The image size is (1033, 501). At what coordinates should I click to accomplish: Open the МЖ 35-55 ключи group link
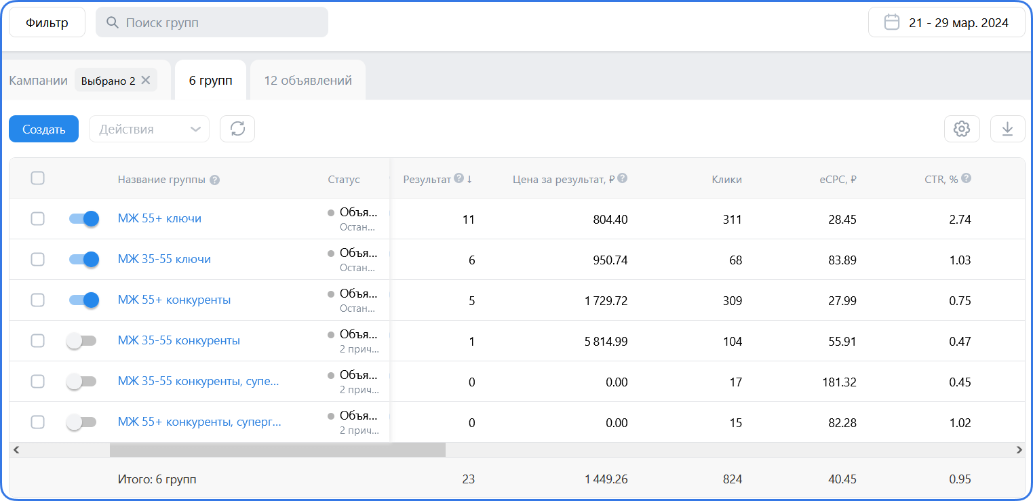pos(164,259)
